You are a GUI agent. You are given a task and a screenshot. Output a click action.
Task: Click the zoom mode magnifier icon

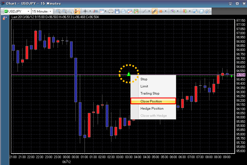pos(71,11)
